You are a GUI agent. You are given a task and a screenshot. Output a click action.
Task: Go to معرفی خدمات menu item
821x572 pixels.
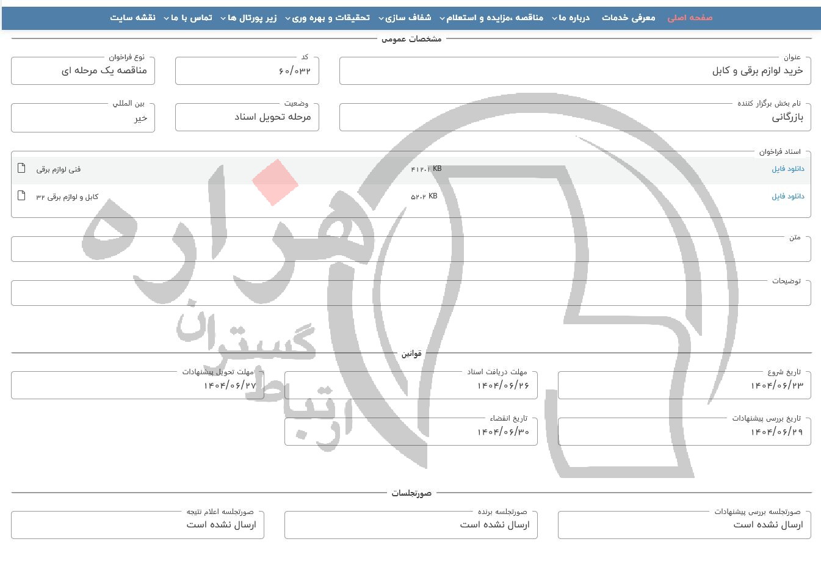click(628, 18)
